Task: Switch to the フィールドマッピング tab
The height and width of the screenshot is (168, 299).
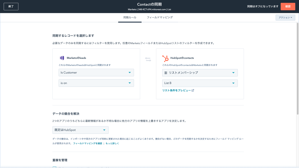Action: click(x=160, y=18)
